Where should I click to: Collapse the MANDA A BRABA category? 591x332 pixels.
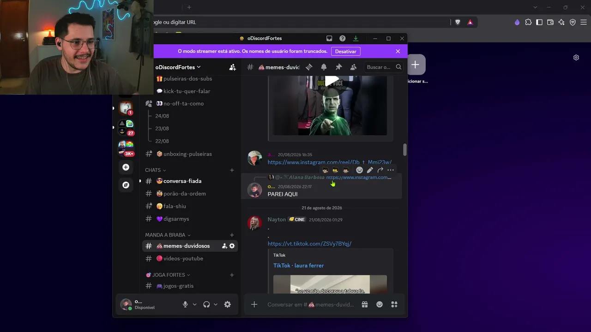coord(168,235)
